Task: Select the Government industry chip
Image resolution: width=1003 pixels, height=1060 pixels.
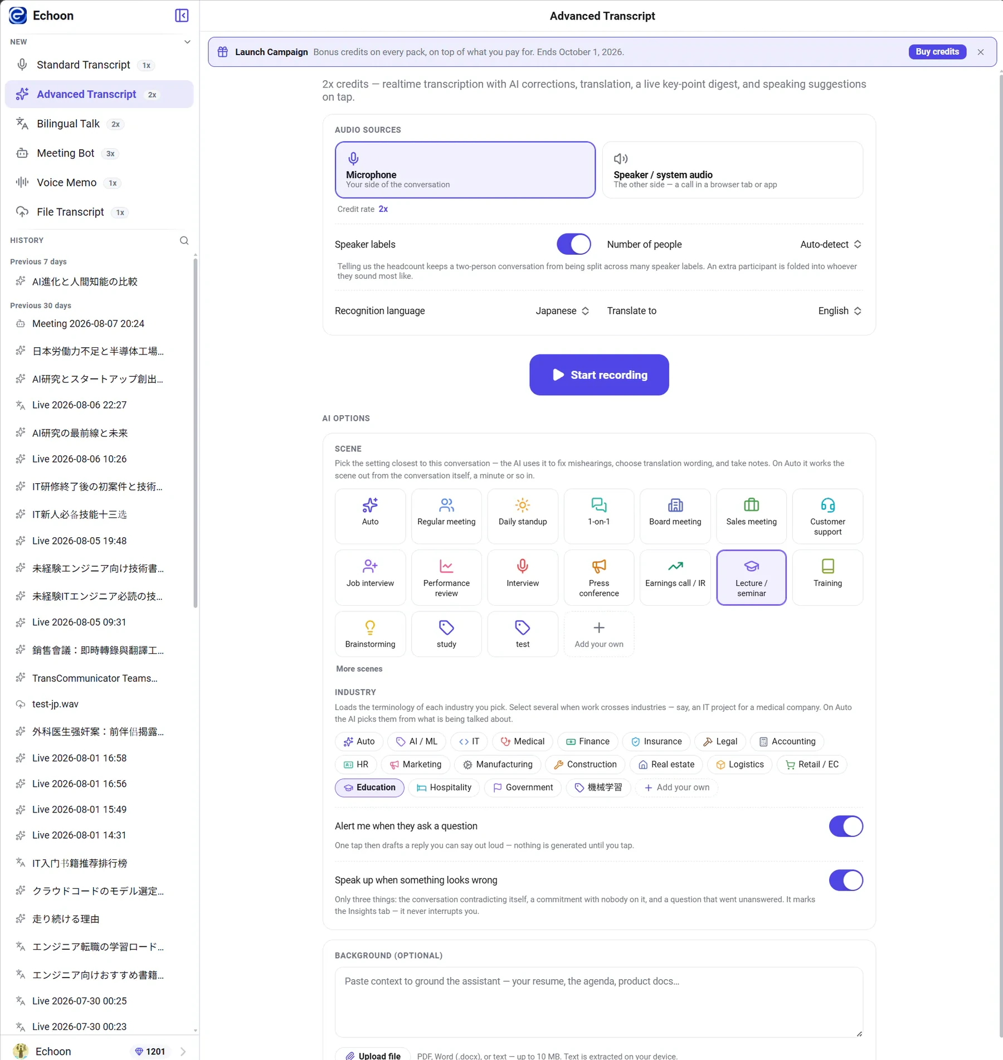Action: coord(523,787)
